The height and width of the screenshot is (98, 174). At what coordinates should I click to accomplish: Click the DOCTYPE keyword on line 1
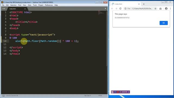17,12
